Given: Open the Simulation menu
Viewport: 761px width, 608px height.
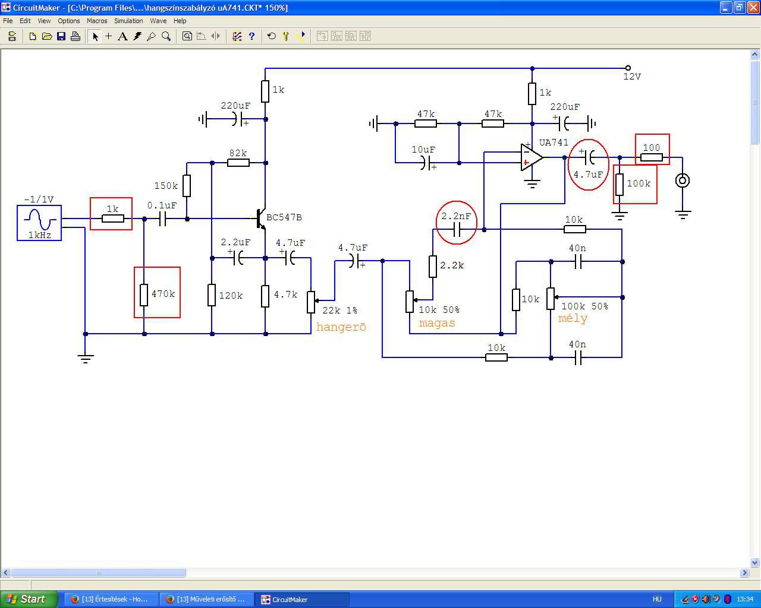Looking at the screenshot, I should pyautogui.click(x=128, y=21).
